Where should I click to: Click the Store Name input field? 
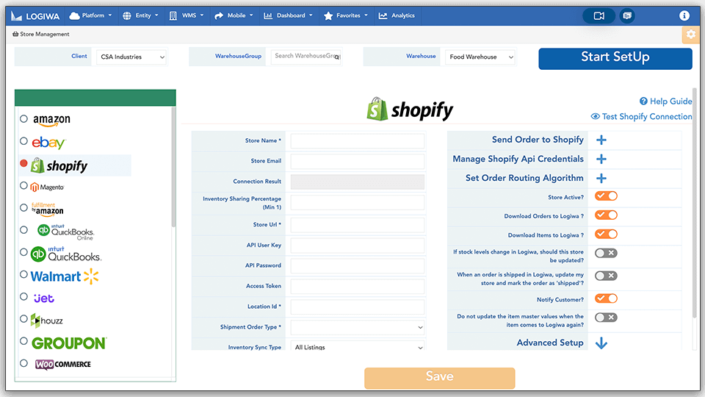[357, 141]
